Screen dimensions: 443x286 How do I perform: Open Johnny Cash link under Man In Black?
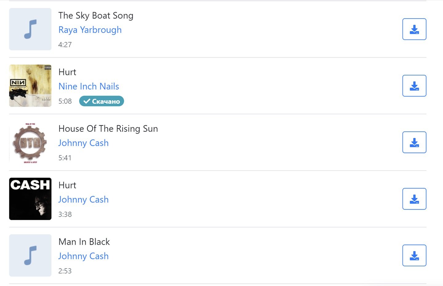pyautogui.click(x=83, y=256)
